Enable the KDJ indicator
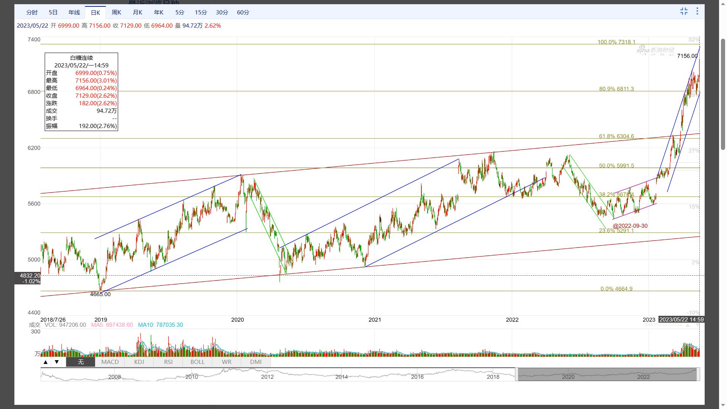 click(139, 362)
